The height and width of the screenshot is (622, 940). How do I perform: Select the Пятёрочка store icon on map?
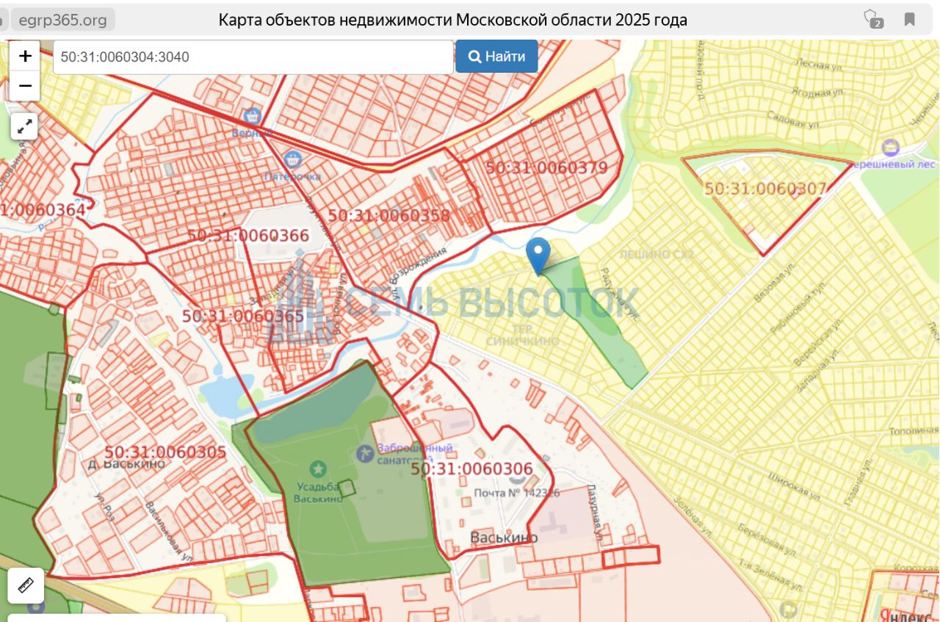292,159
